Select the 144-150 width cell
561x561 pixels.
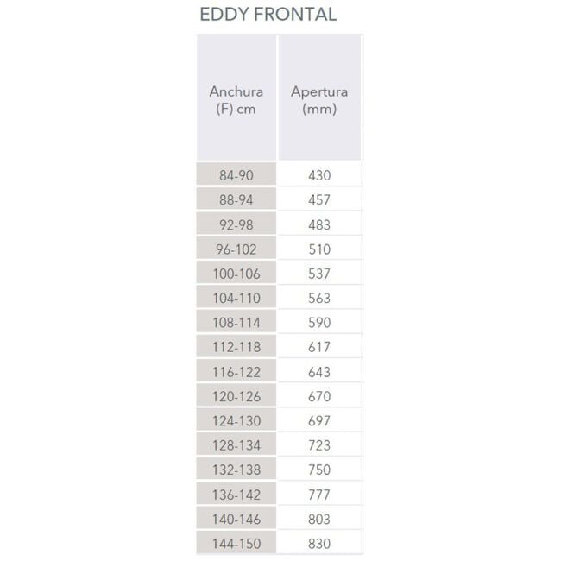pos(236,543)
